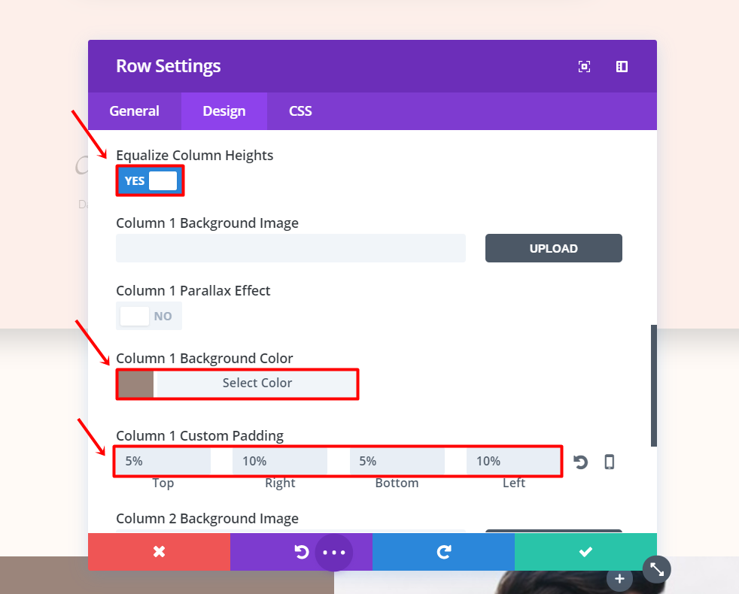Reset Column 1 Custom Padding values
Image resolution: width=739 pixels, height=594 pixels.
coord(580,462)
